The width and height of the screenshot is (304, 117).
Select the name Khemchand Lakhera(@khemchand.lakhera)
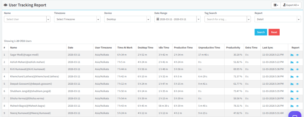point(34,77)
